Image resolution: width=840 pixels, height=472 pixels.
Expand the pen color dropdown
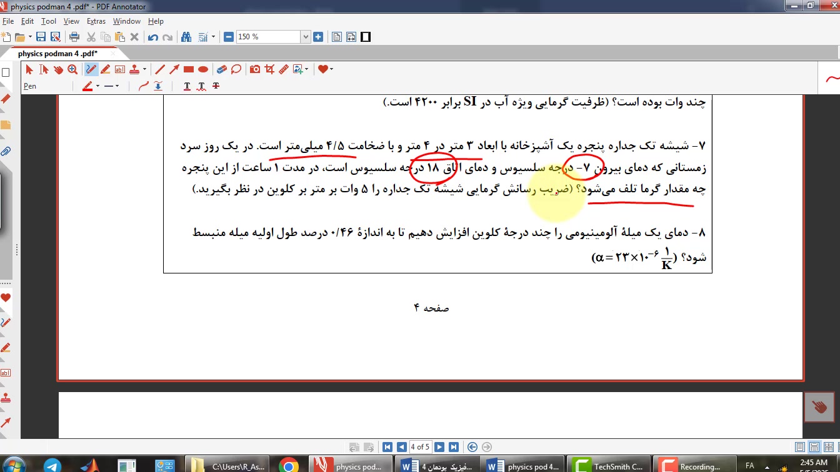tap(97, 86)
